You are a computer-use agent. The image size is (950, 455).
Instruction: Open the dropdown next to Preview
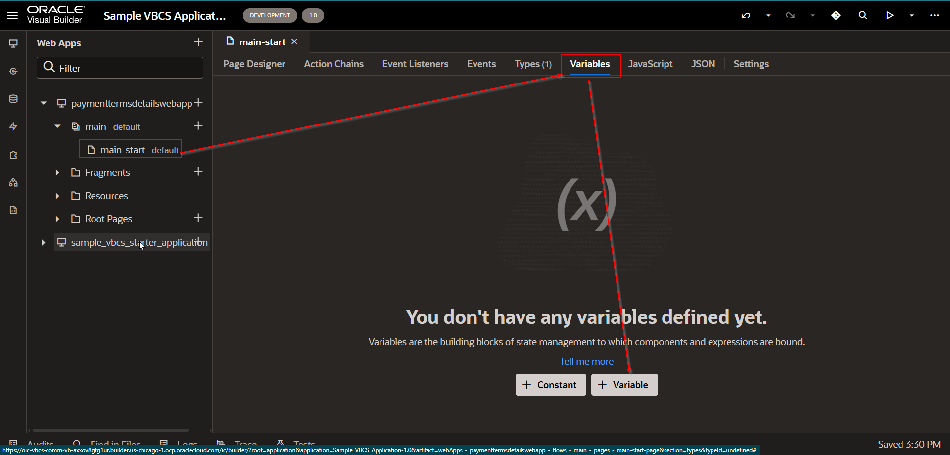[x=911, y=15]
